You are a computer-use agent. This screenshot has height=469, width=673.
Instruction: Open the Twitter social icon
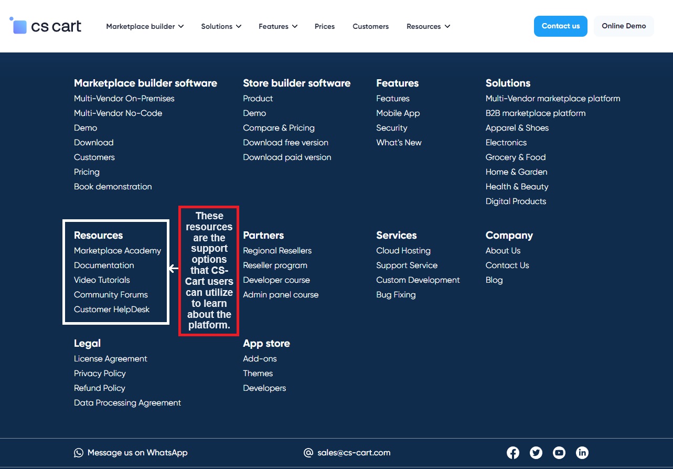[536, 453]
